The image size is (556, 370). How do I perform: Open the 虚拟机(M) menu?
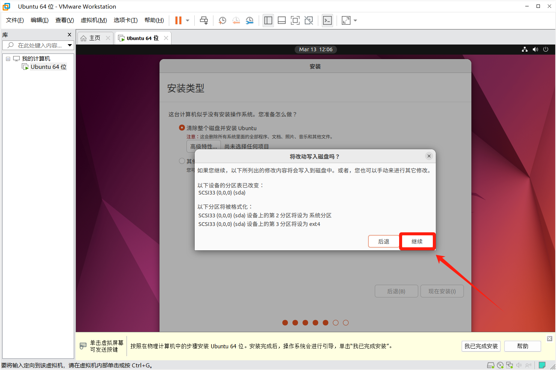(94, 20)
